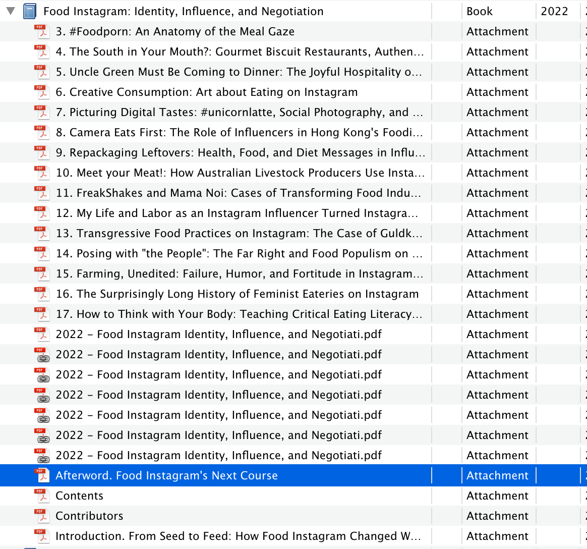Select 7. Picturing Digital Tastes: #unicornlatte row
This screenshot has height=549, width=587.
coord(240,113)
